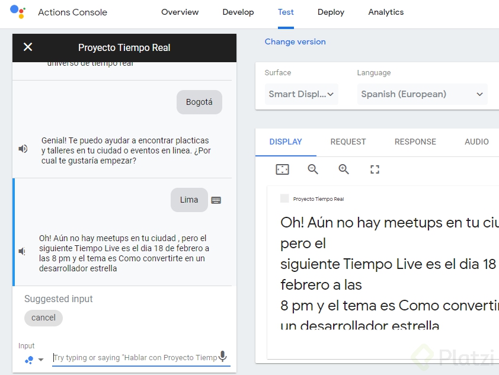Go to the Deploy tab

coord(331,12)
